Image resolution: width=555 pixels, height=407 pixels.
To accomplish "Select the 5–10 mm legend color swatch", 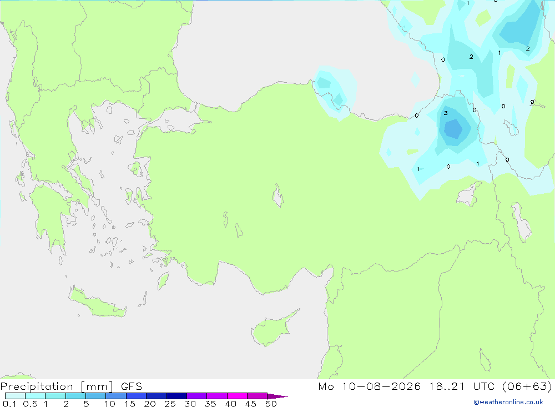I will pos(95,396).
